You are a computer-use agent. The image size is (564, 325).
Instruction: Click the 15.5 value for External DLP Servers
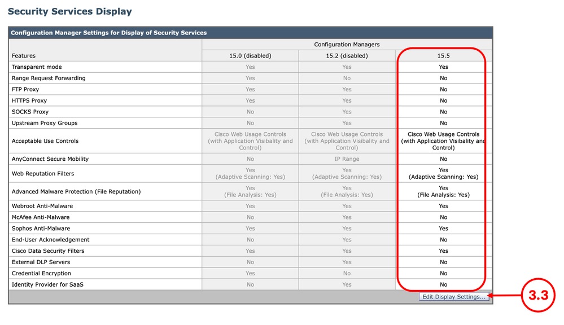[444, 262]
